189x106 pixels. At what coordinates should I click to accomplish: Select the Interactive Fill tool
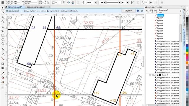pyautogui.click(x=3, y=78)
